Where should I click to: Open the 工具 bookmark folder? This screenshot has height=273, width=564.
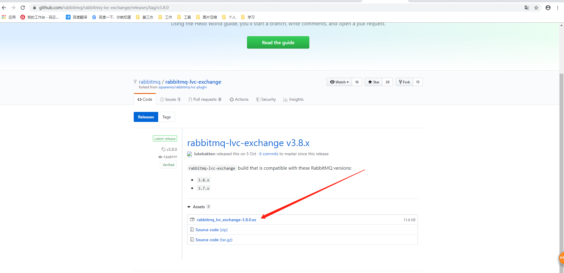[184, 17]
